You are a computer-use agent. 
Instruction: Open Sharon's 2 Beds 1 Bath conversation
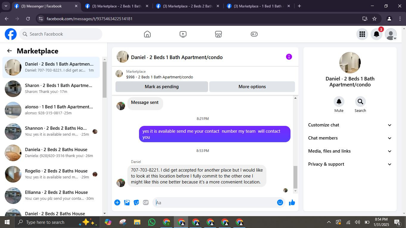pyautogui.click(x=51, y=89)
